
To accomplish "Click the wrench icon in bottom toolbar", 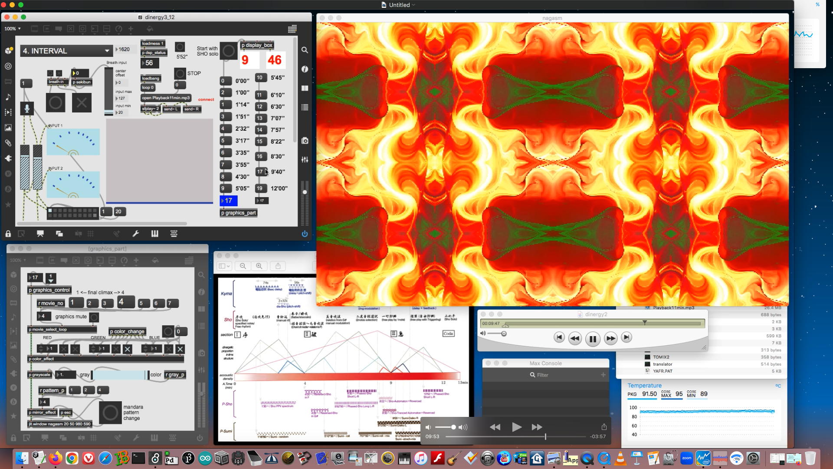I will pos(135,234).
